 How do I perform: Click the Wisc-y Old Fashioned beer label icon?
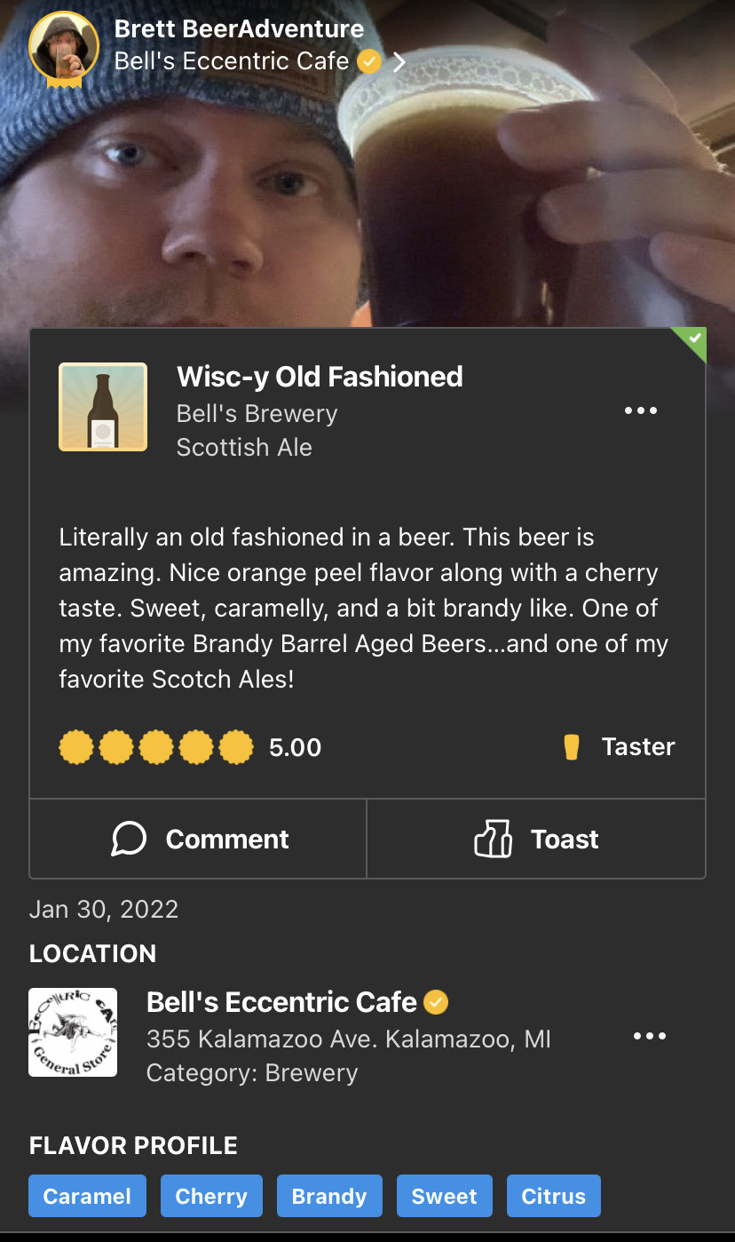[103, 407]
